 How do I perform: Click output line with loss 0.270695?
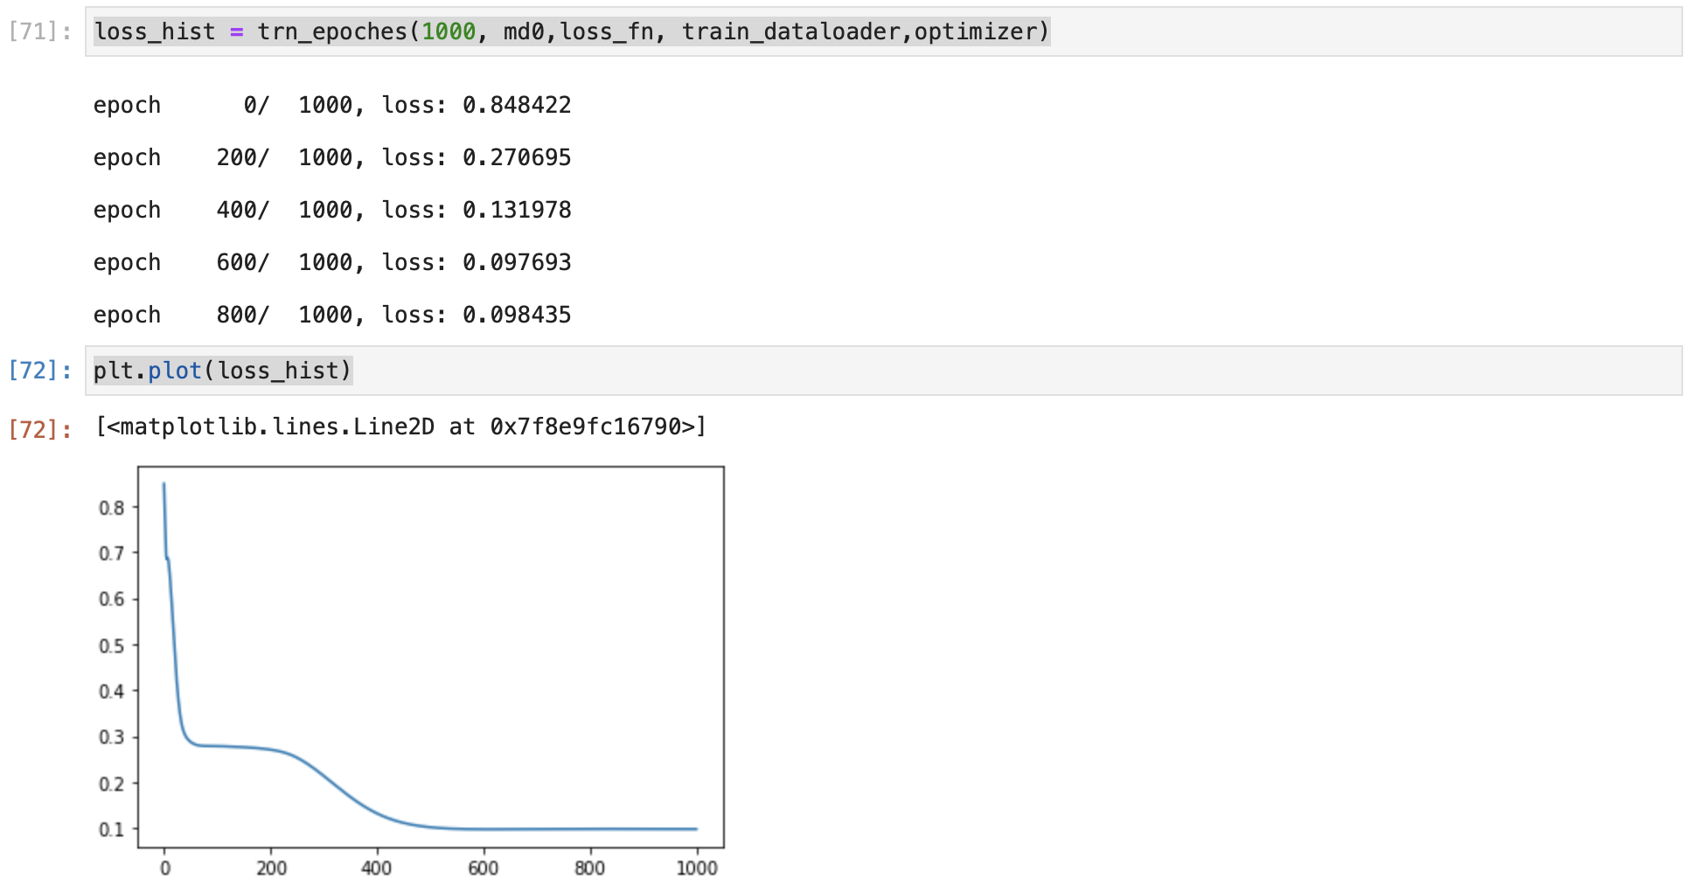[x=332, y=158]
